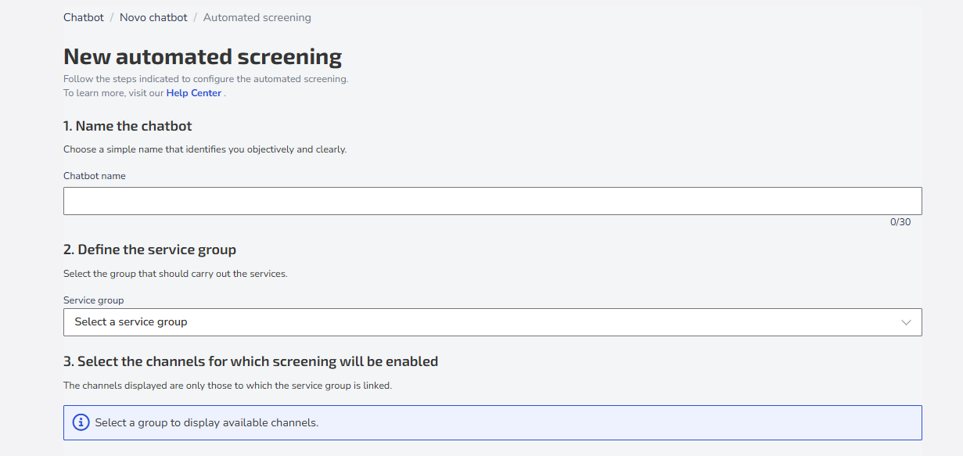Viewport: 963px width, 456px height.
Task: Click 'Select the group that should carry out' text
Action: pyautogui.click(x=175, y=274)
